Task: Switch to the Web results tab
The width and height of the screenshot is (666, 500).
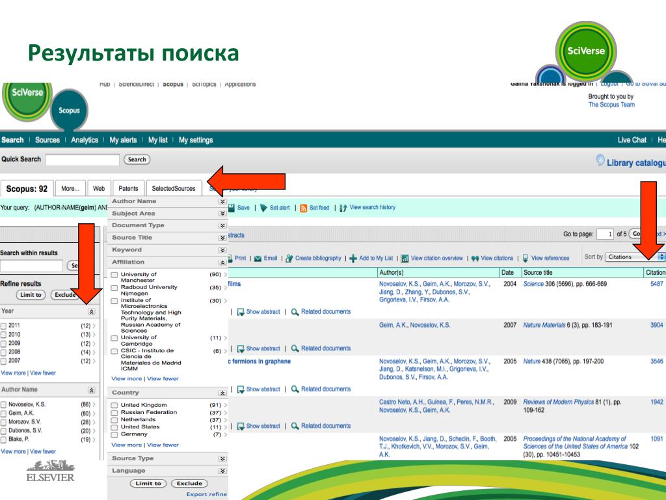Action: click(x=99, y=188)
